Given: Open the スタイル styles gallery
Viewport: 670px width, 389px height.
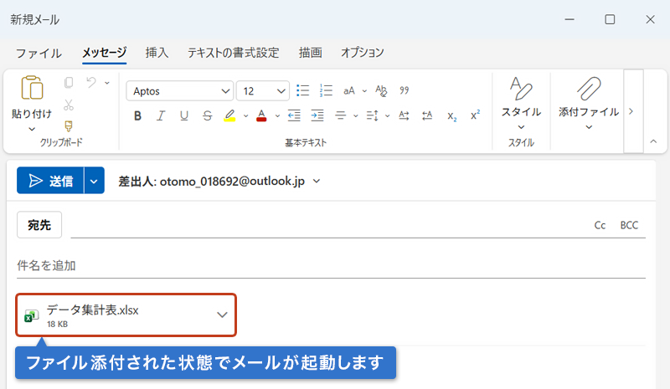Looking at the screenshot, I should (x=521, y=104).
